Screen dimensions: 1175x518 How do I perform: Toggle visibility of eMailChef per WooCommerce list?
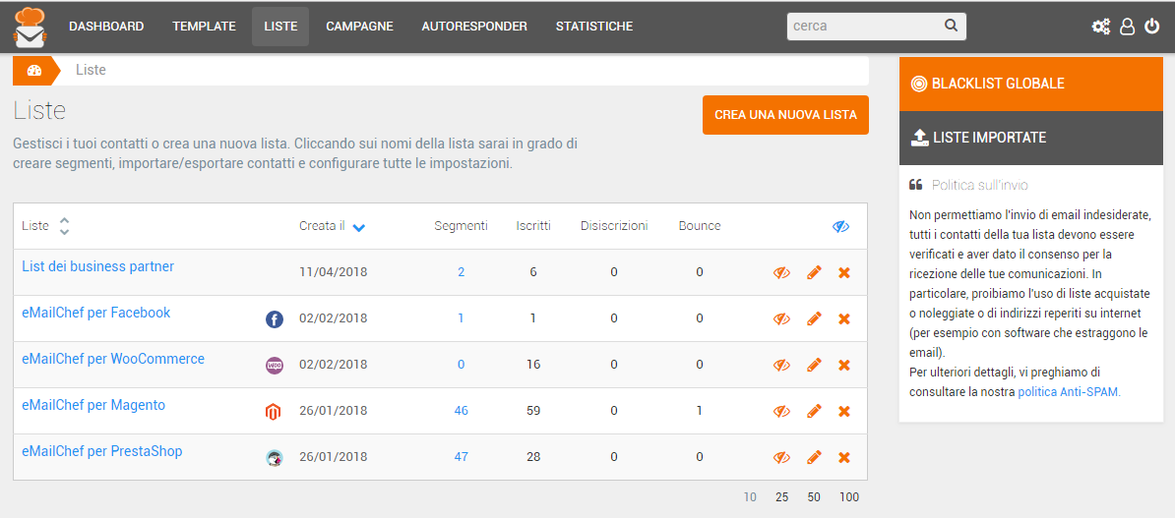(x=782, y=365)
